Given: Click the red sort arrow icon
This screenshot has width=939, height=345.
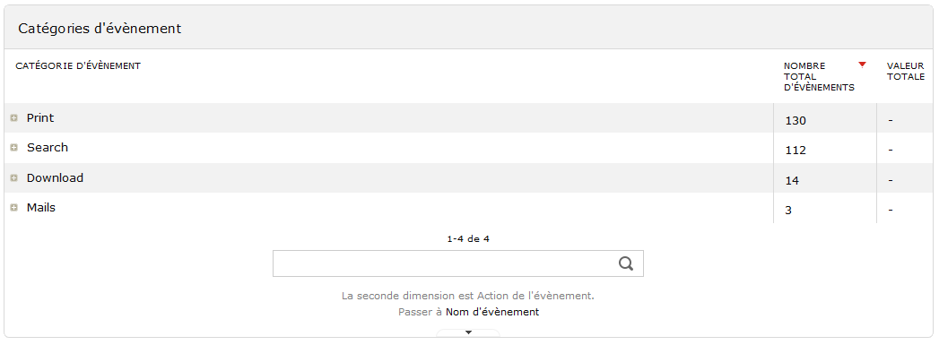Looking at the screenshot, I should pos(862,65).
